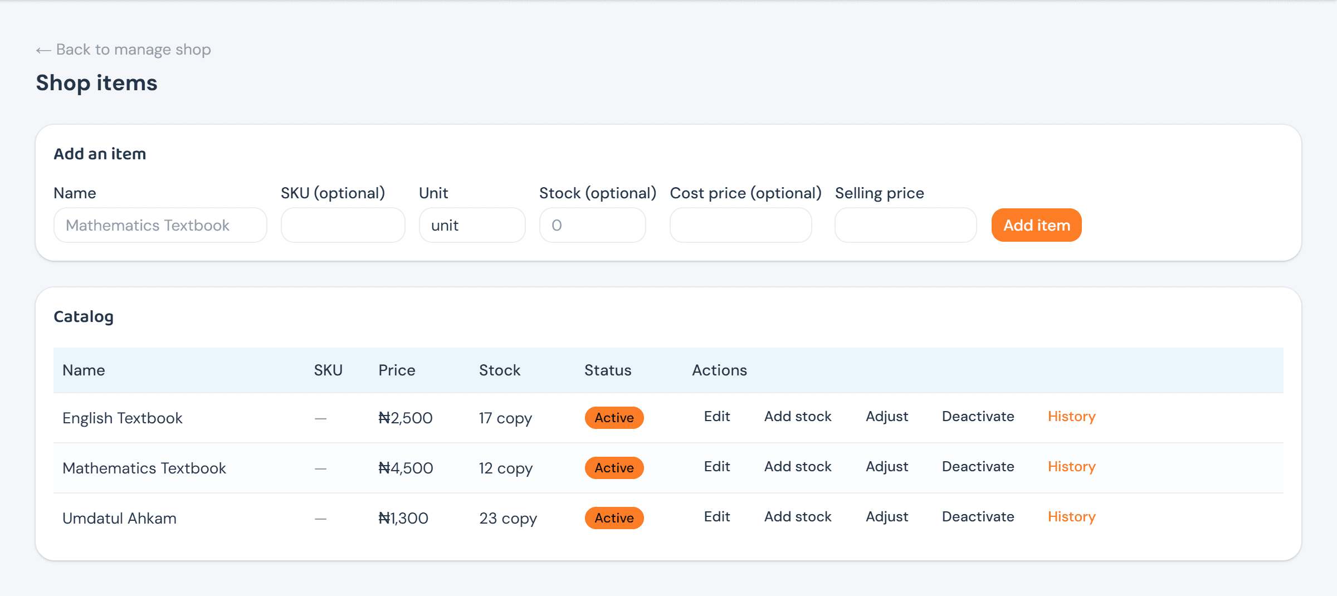The width and height of the screenshot is (1337, 596).
Task: Deactivate Umdatul Ahkam
Action: point(978,517)
